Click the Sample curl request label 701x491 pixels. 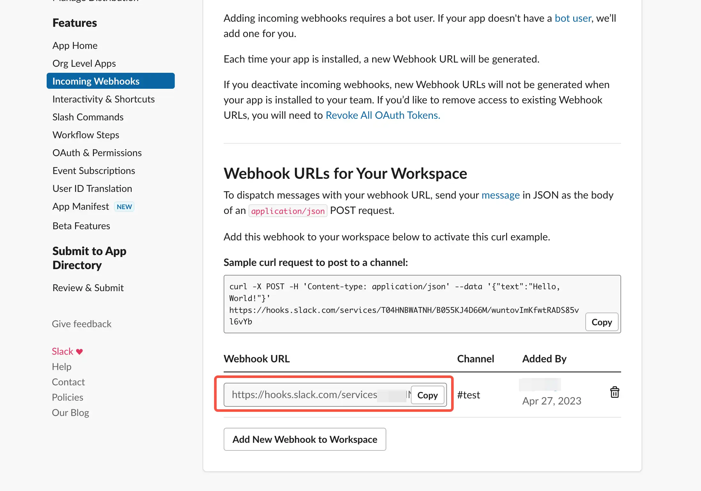tap(316, 262)
